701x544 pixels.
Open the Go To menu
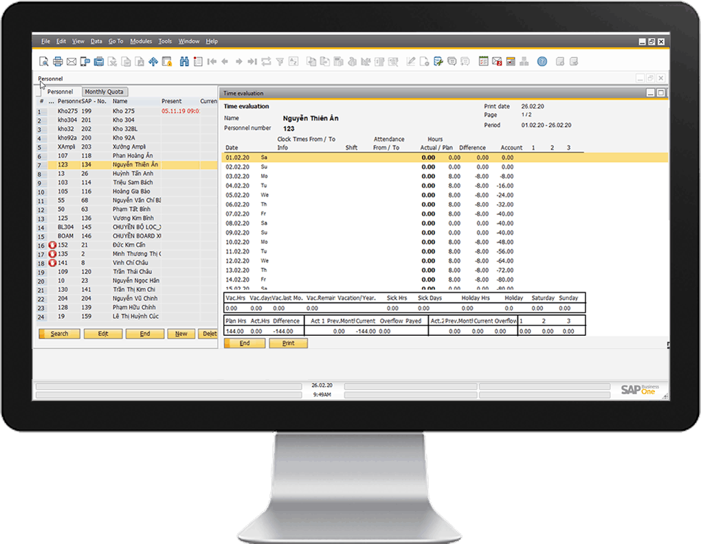point(115,41)
